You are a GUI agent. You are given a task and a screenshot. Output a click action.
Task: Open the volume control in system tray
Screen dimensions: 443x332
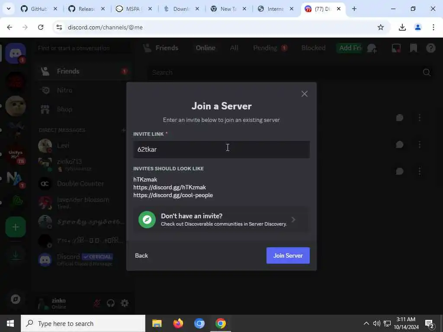click(x=376, y=323)
